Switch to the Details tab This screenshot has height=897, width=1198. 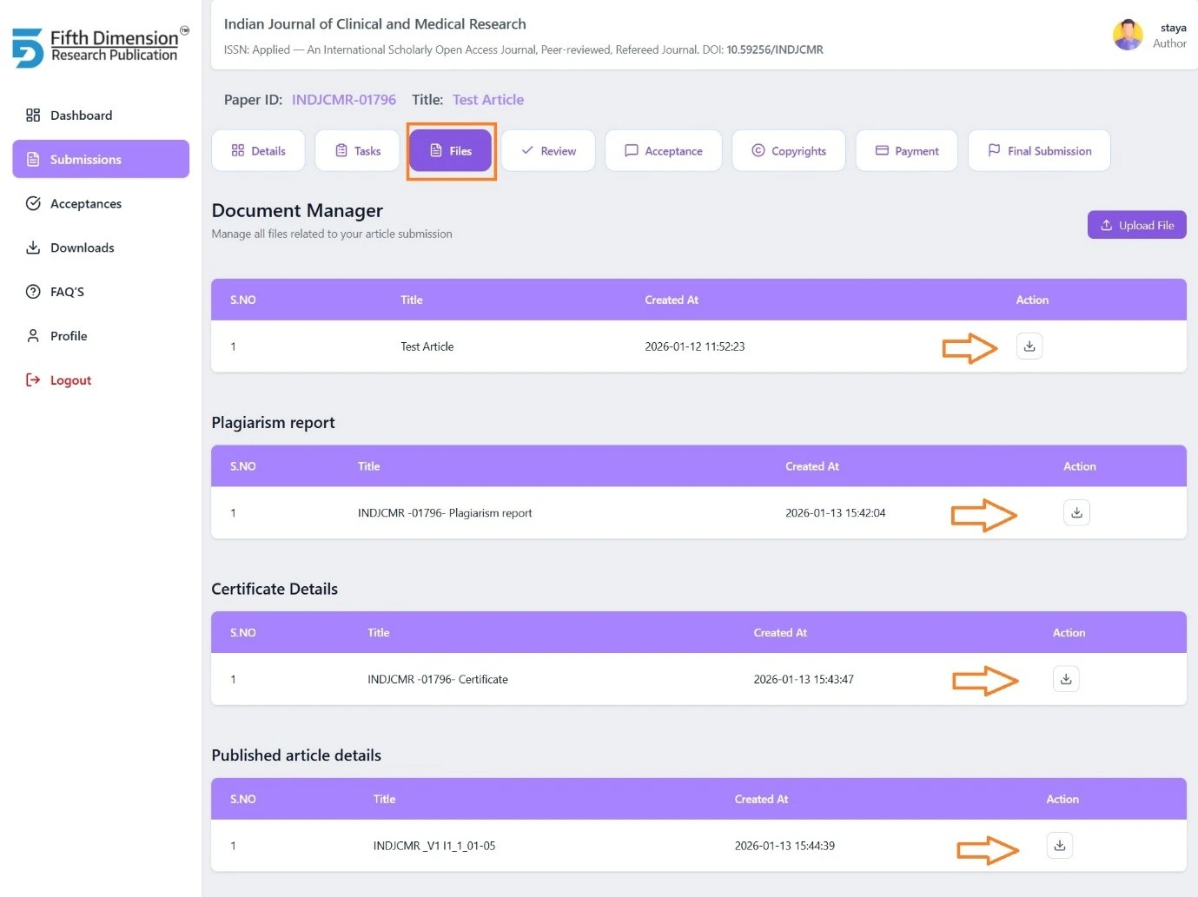point(258,151)
